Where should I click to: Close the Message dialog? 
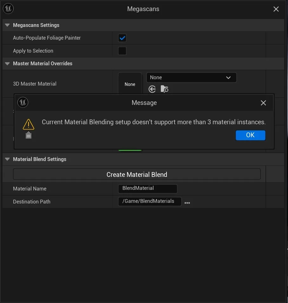click(263, 103)
